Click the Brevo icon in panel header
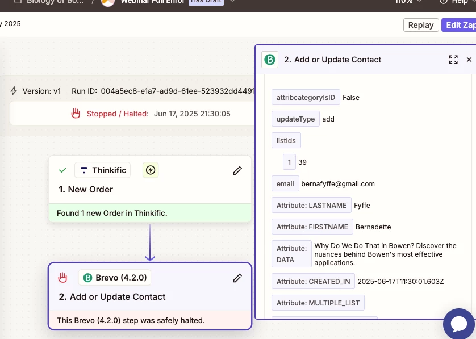 (x=270, y=60)
